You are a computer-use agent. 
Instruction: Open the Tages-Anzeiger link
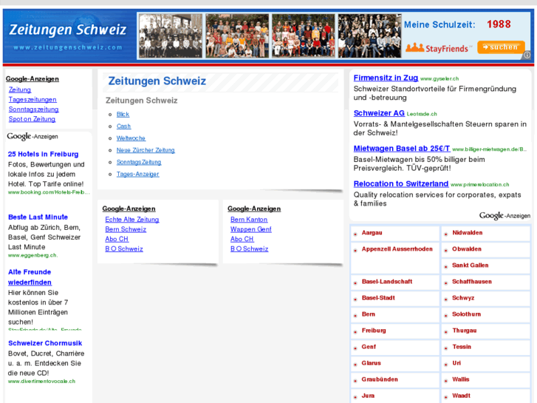(x=137, y=175)
